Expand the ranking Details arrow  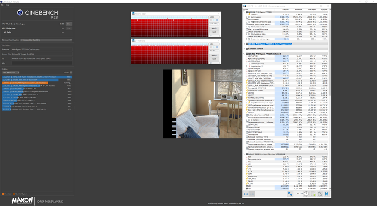(x=71, y=73)
